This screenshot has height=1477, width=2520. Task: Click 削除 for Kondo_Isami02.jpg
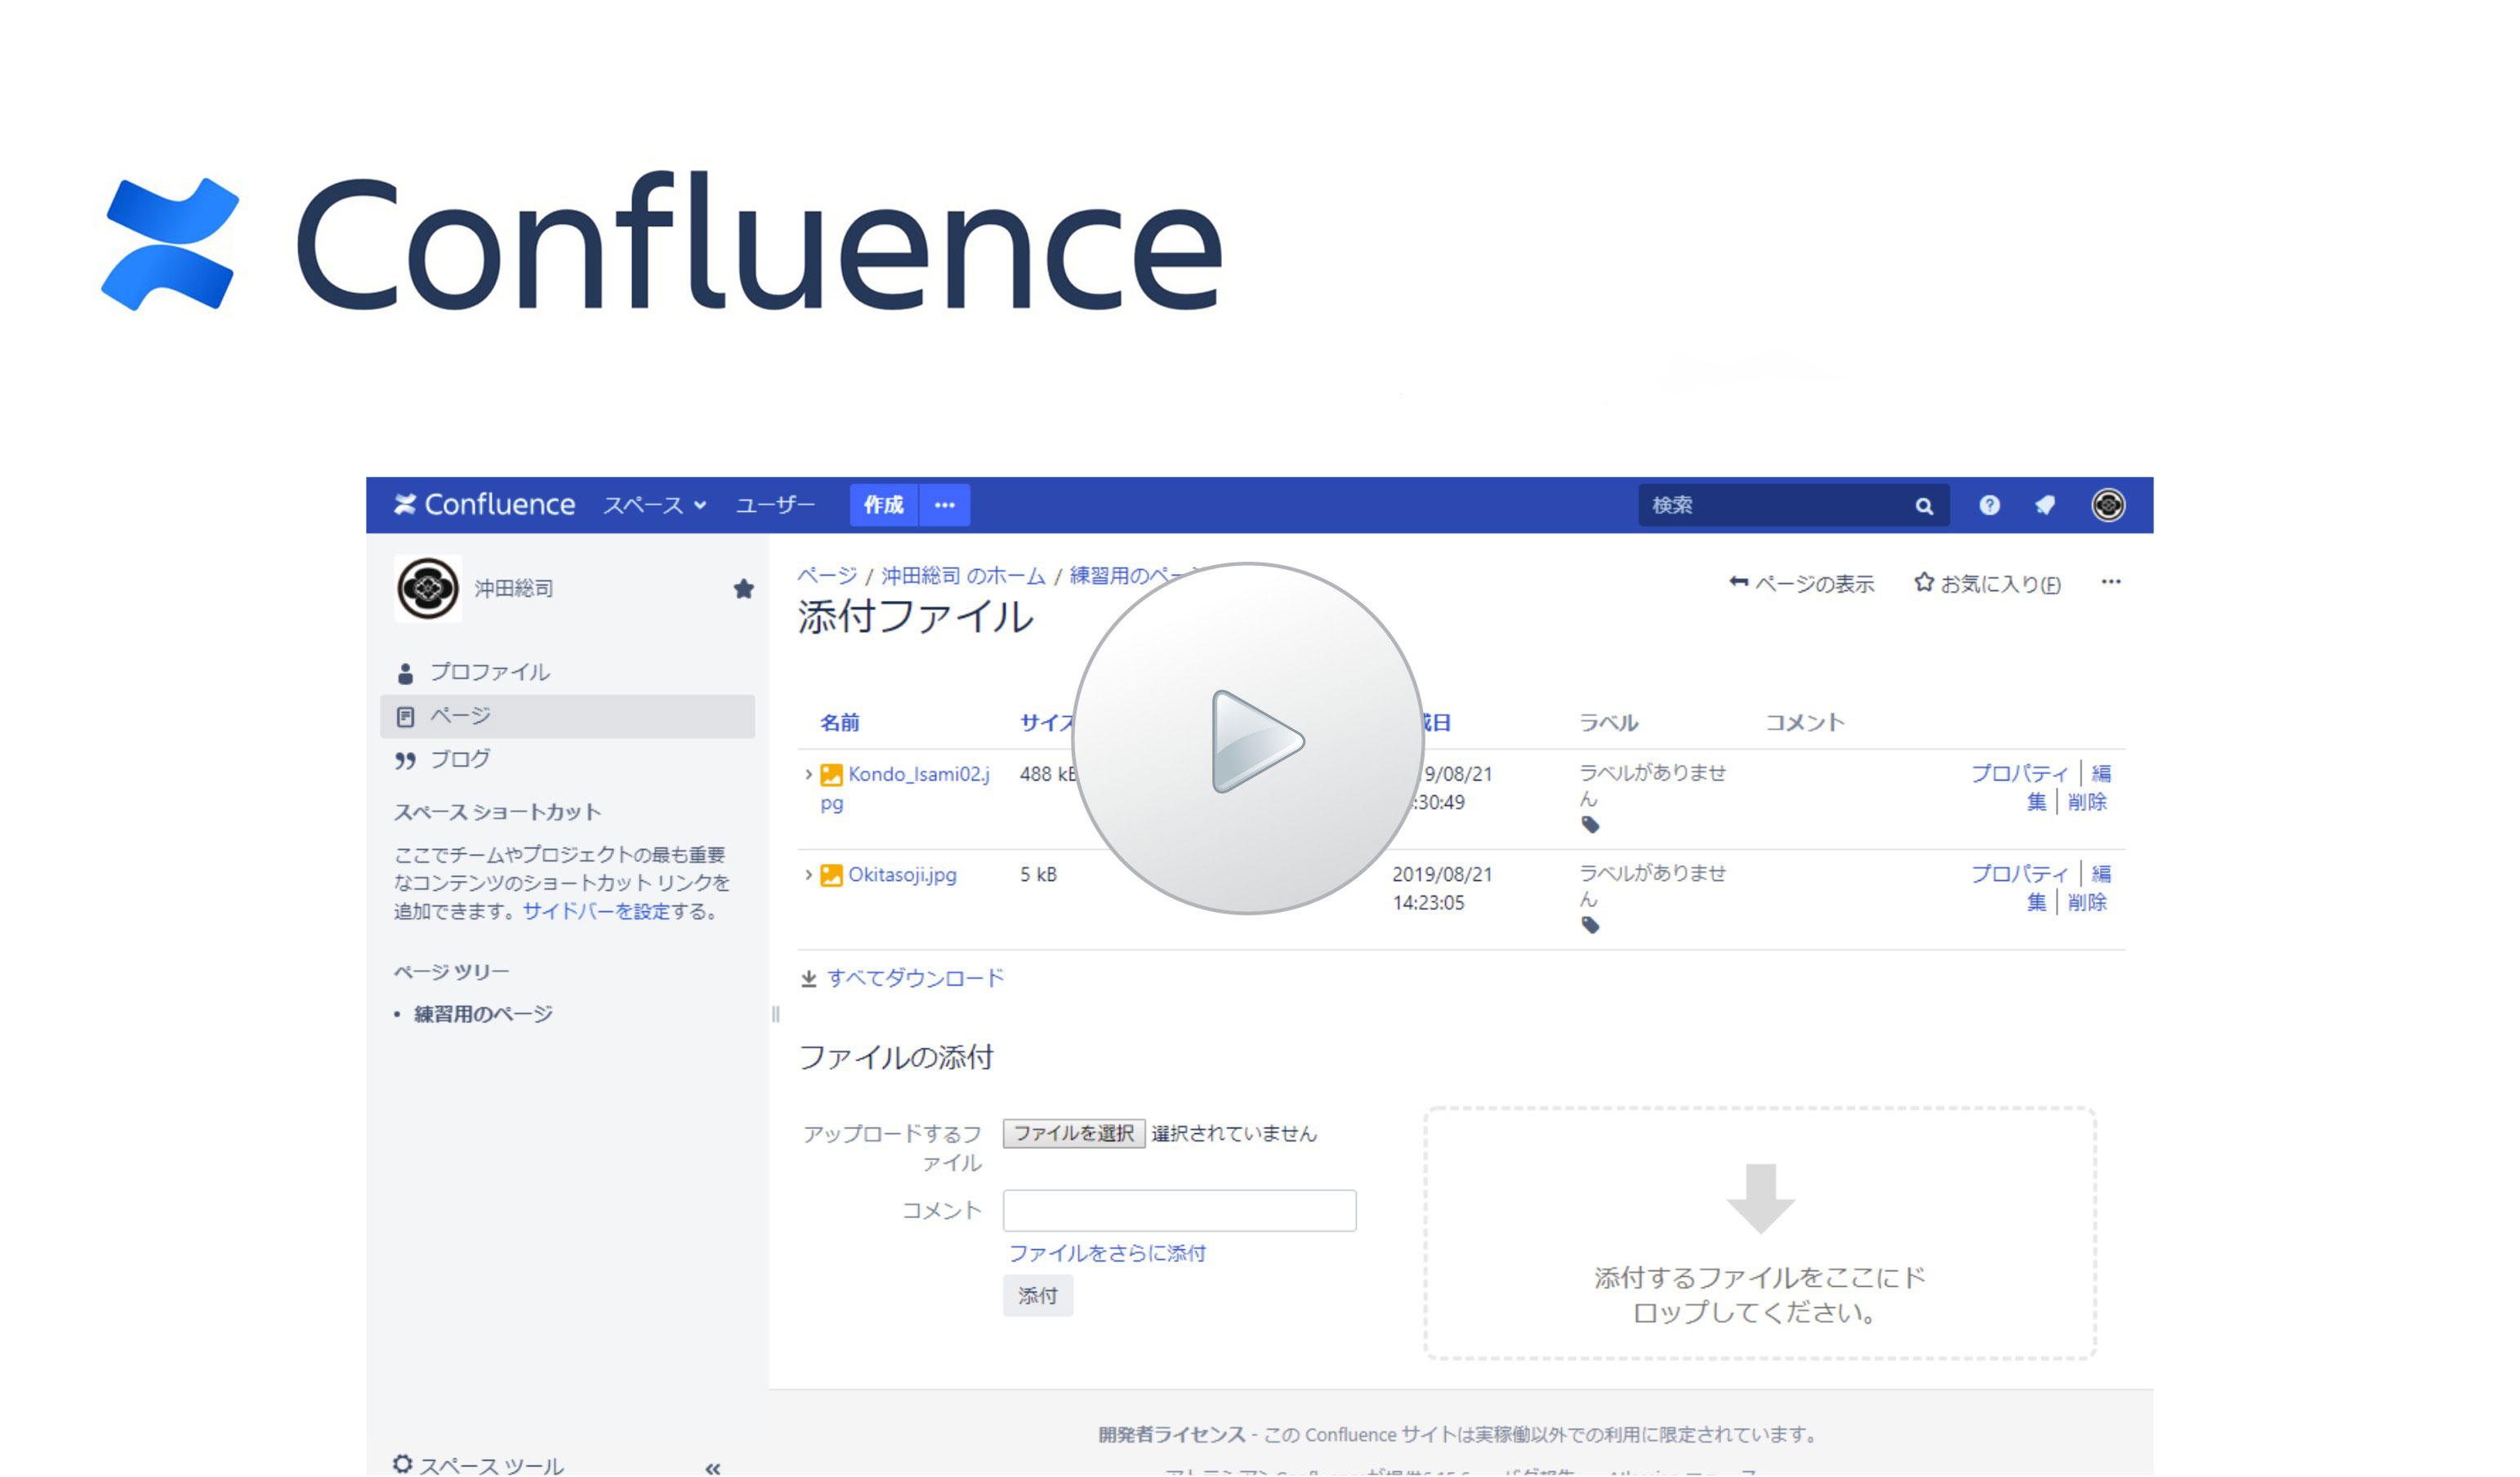[2087, 803]
